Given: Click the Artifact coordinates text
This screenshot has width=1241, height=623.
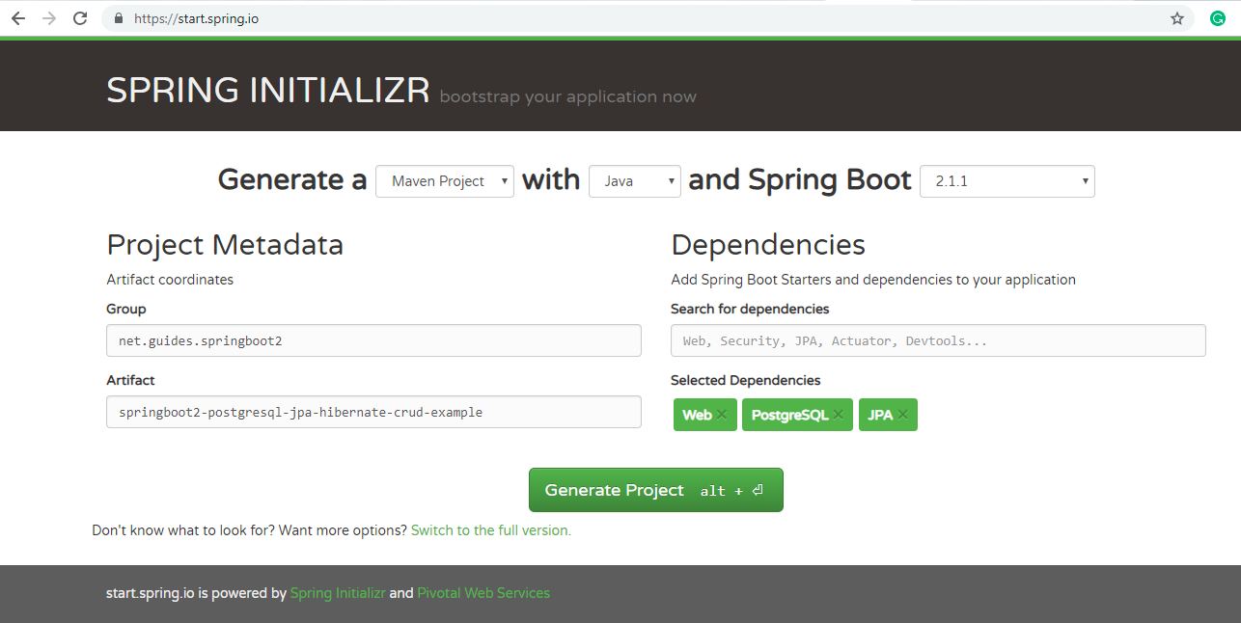Looking at the screenshot, I should pos(170,280).
